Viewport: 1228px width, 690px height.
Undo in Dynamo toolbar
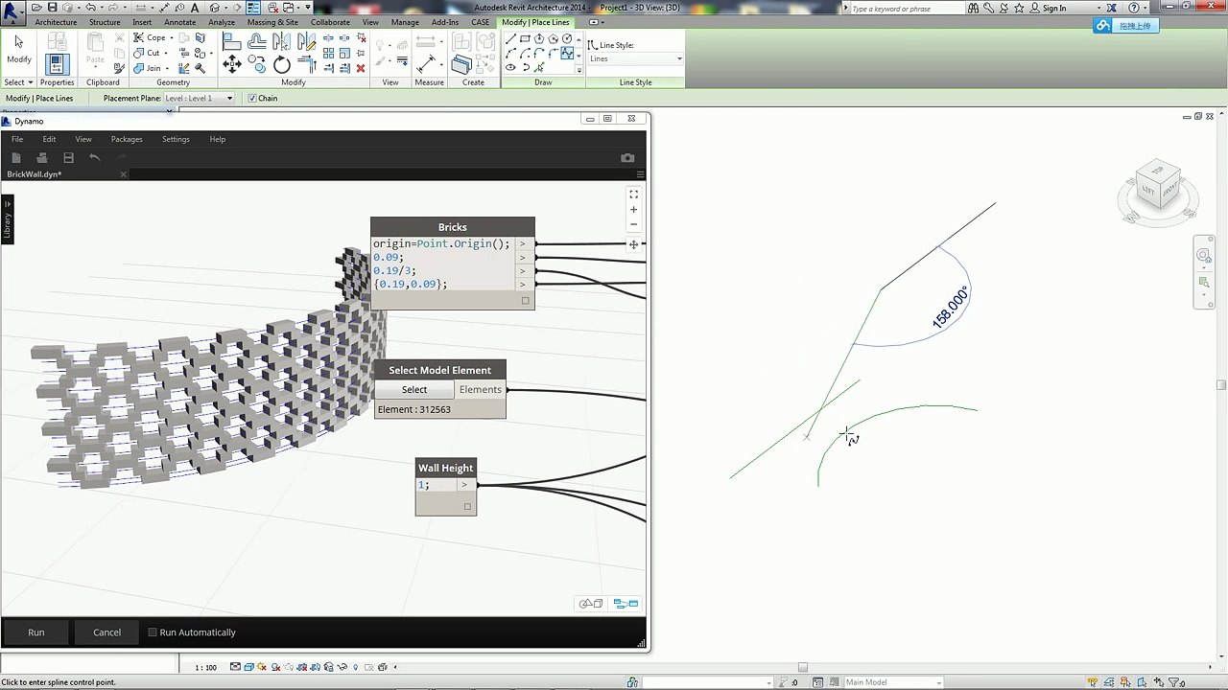[94, 157]
